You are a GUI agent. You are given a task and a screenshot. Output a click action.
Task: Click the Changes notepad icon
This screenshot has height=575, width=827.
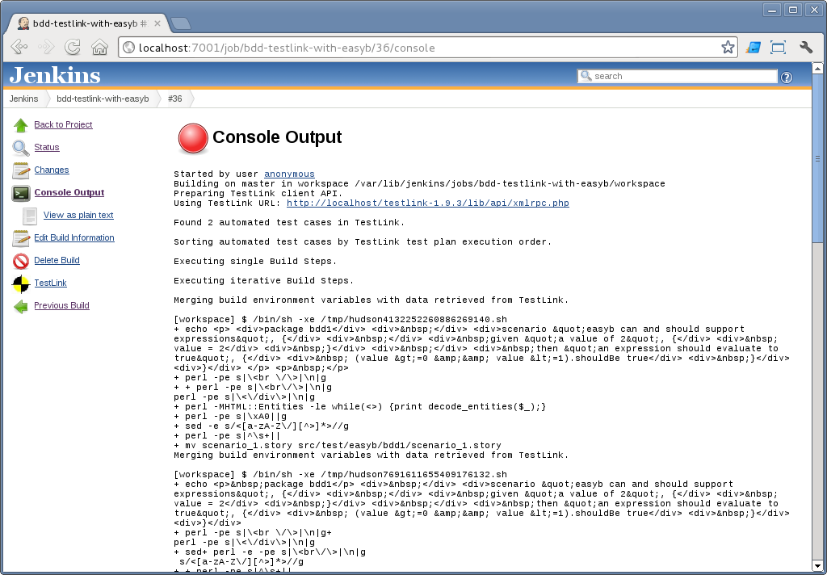coord(21,170)
